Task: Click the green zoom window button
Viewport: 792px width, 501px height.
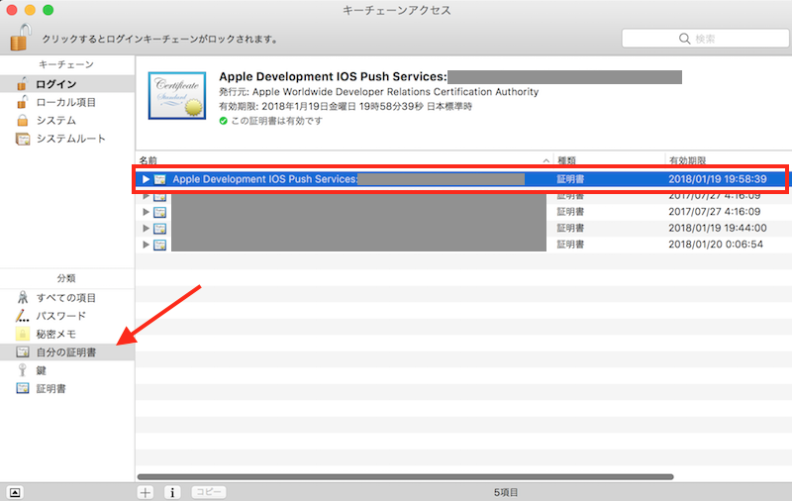Action: (48, 10)
